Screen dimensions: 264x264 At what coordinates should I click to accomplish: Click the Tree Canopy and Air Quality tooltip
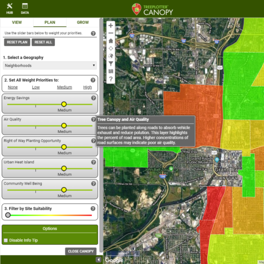pyautogui.click(x=146, y=131)
